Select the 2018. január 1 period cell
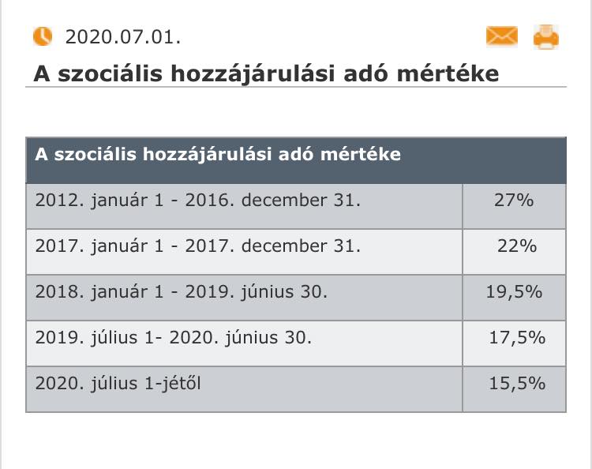Image resolution: width=592 pixels, height=469 pixels. tap(244, 298)
